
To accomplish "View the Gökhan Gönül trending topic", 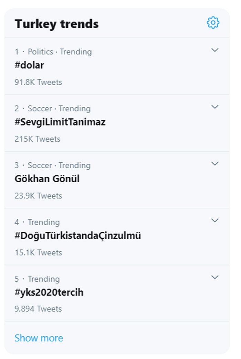I will (47, 179).
